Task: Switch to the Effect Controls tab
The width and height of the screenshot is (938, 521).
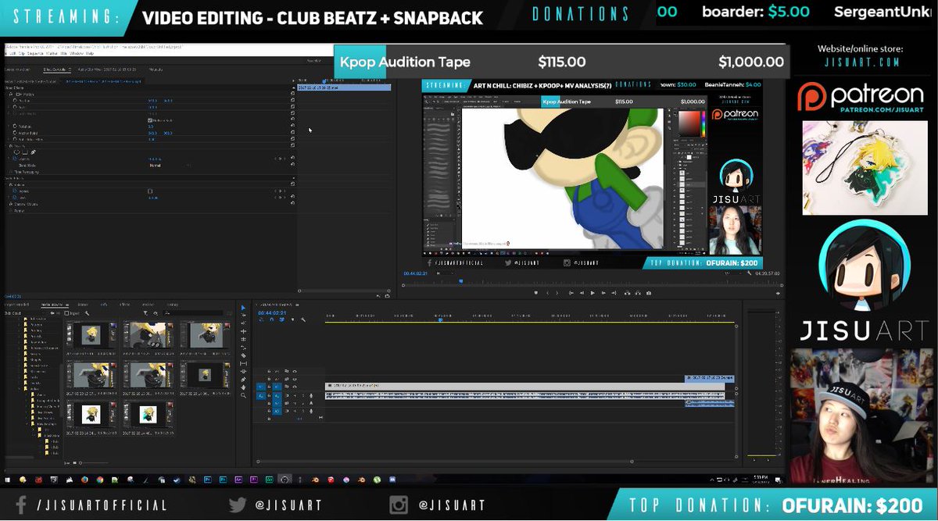Action: pos(55,70)
